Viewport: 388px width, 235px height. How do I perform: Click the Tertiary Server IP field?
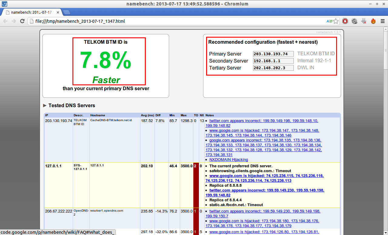[273, 68]
